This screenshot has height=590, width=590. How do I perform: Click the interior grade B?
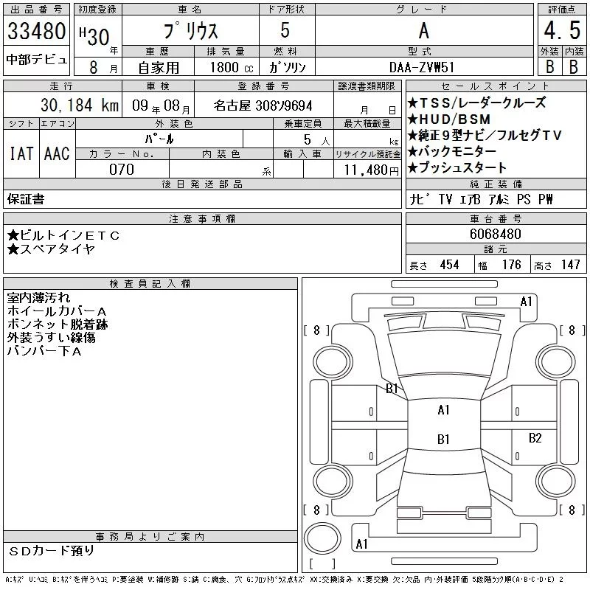click(574, 67)
